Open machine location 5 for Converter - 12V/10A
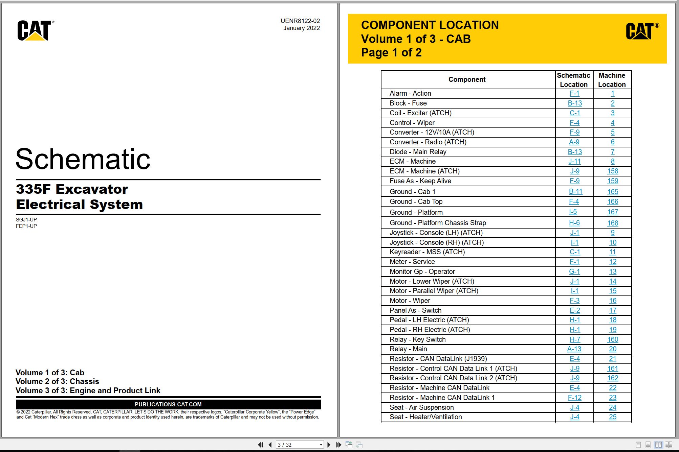The image size is (679, 452). coord(613,132)
